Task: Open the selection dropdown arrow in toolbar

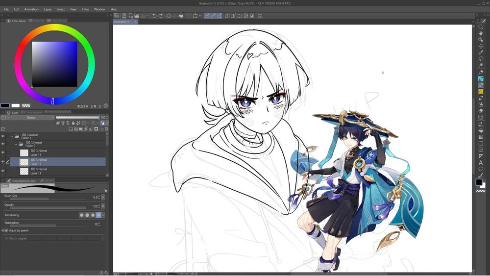Action: tap(200, 16)
